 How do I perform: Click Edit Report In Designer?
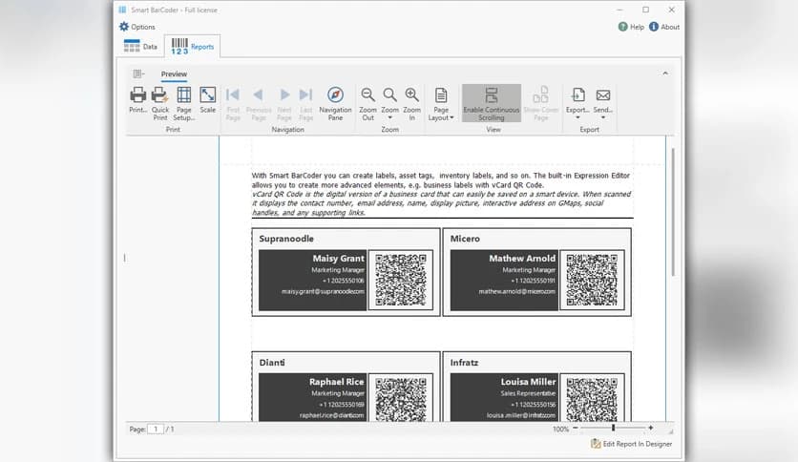point(631,444)
